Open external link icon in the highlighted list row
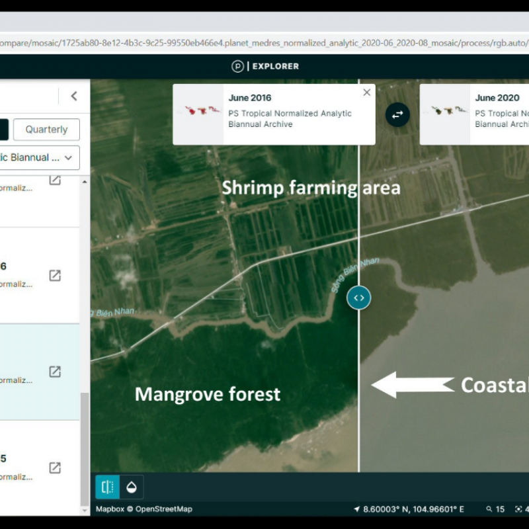The height and width of the screenshot is (529, 529). [x=55, y=372]
